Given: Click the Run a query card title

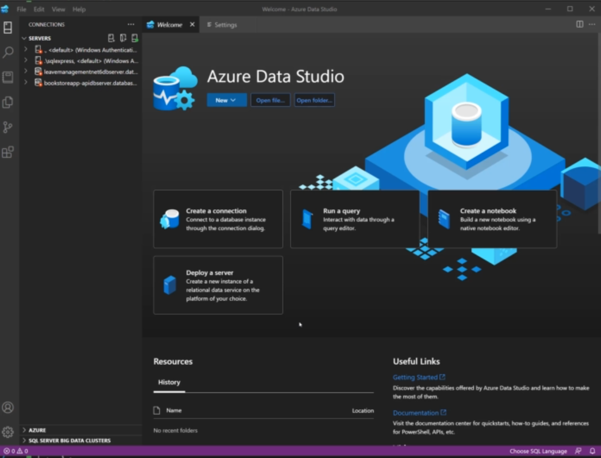Looking at the screenshot, I should pos(342,211).
